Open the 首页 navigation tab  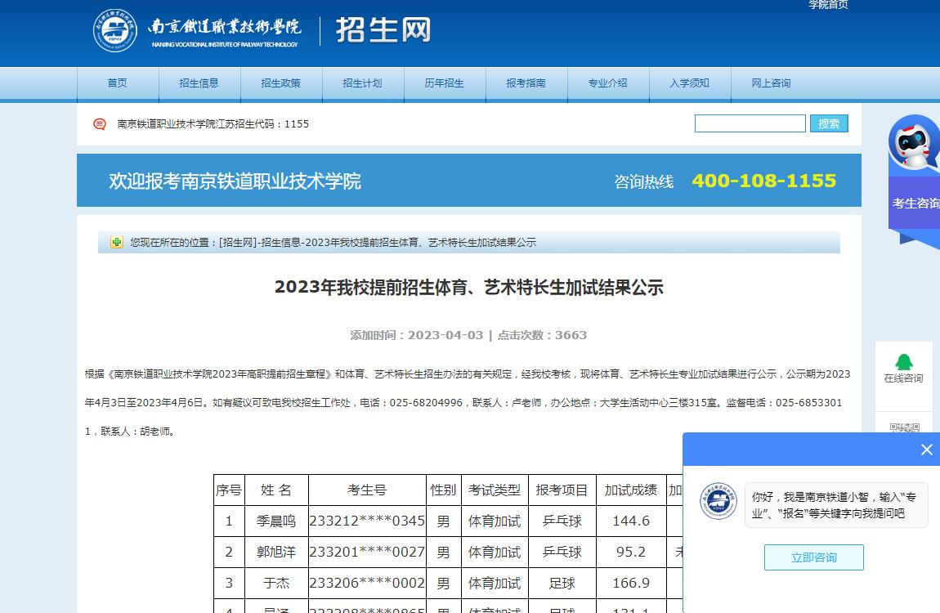[x=118, y=83]
